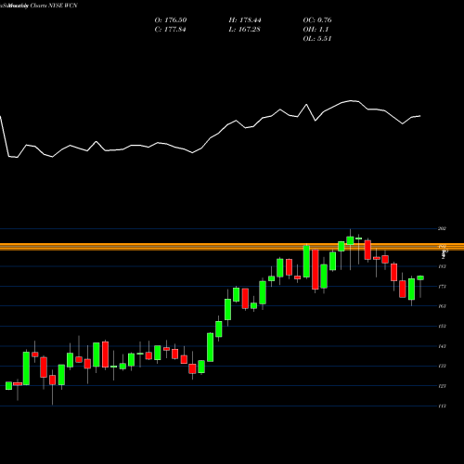This screenshot has height=464, width=464.
Task: Click the low price value L: 167.28
Action: [244, 30]
